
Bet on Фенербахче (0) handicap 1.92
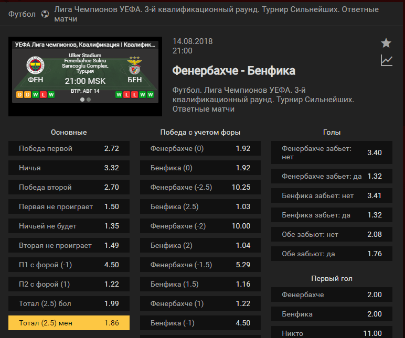click(200, 148)
